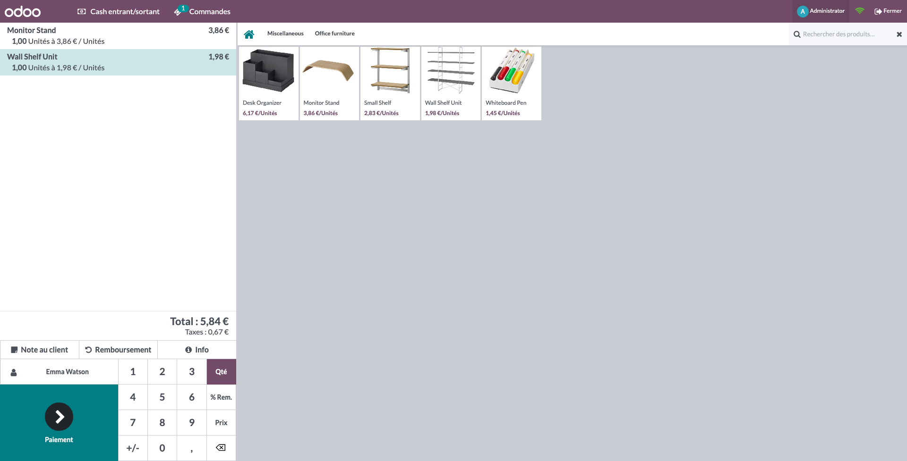This screenshot has width=907, height=461.
Task: Select Emma Watson customer button
Action: coord(59,372)
